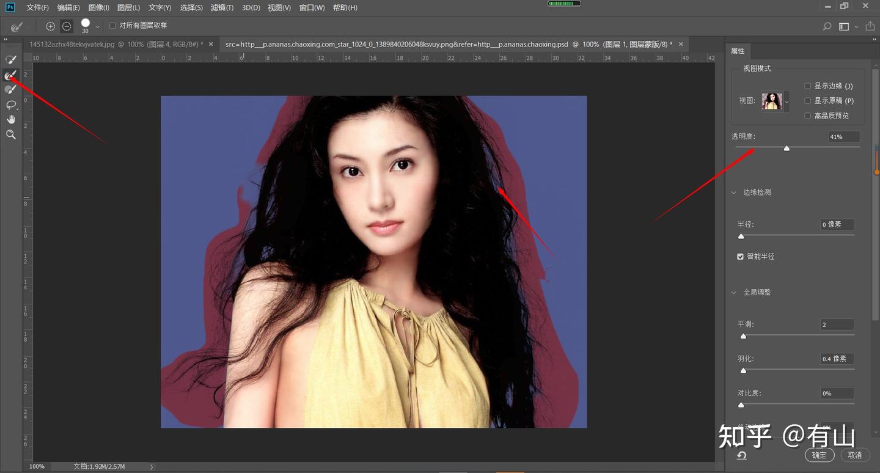
Task: Click the share icon at top right
Action: click(870, 26)
